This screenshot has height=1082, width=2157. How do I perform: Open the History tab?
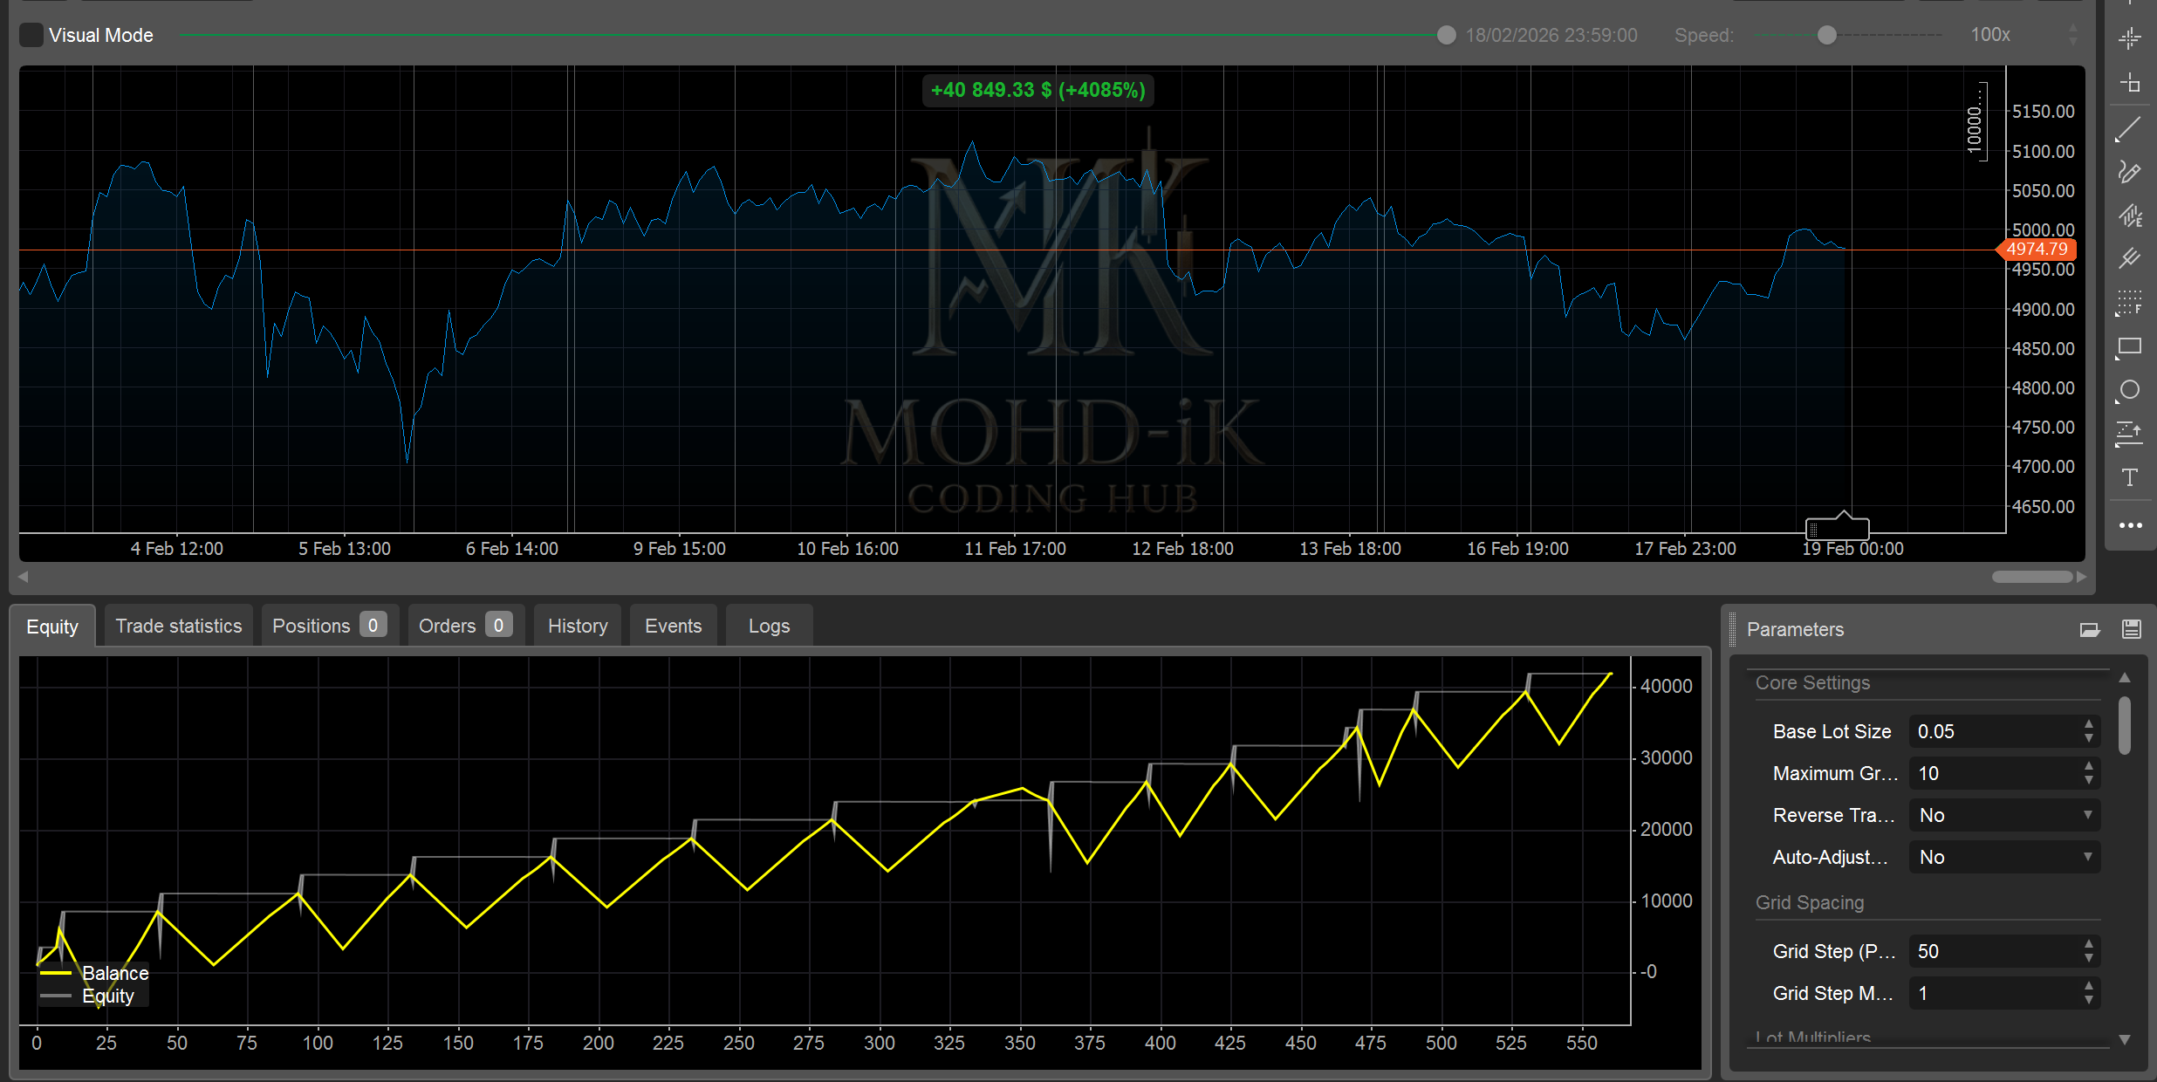coord(578,626)
